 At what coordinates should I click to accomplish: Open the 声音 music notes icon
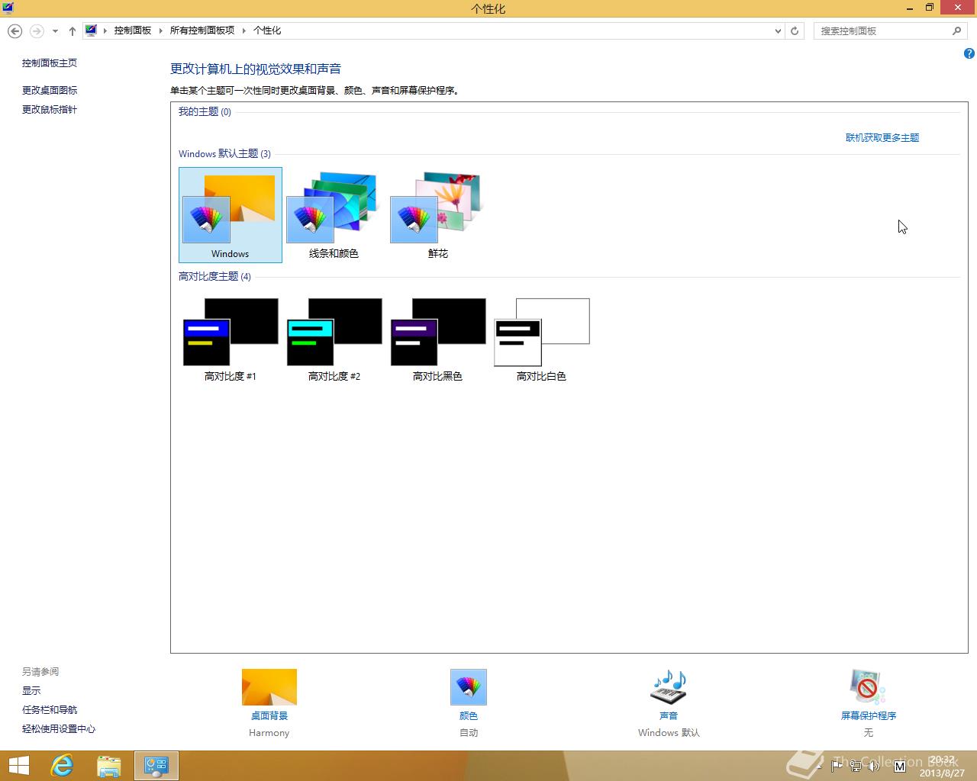669,687
